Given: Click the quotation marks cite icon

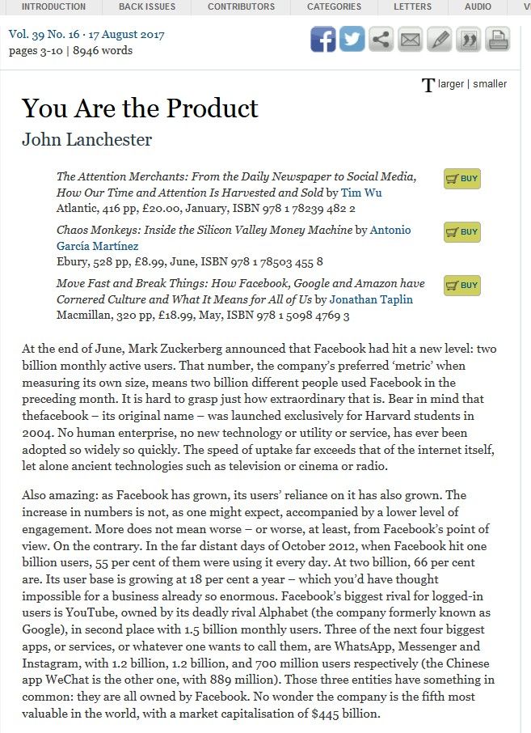Looking at the screenshot, I should pyautogui.click(x=468, y=40).
